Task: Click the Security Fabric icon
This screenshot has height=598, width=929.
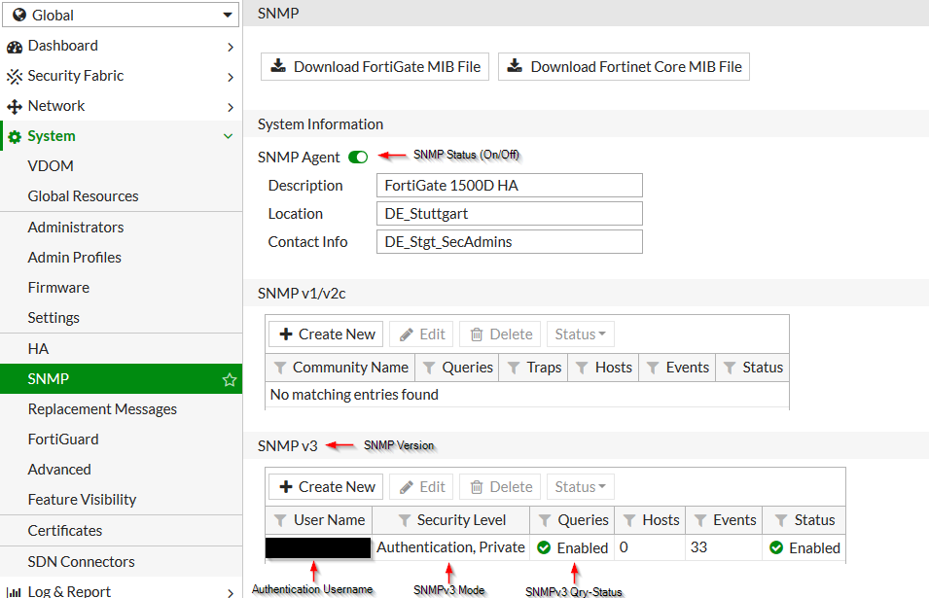Action: 15,77
